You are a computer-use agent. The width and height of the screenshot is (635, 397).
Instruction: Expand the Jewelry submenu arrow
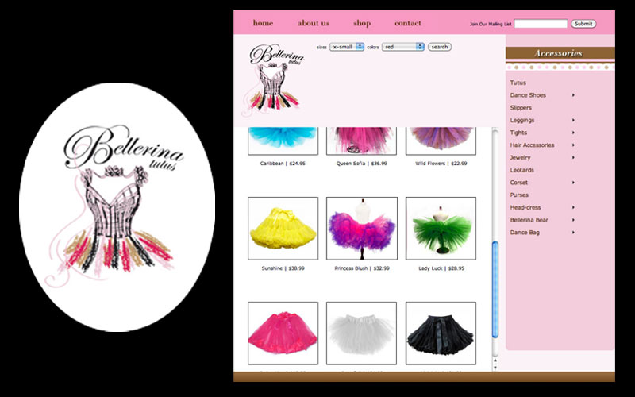click(x=573, y=158)
